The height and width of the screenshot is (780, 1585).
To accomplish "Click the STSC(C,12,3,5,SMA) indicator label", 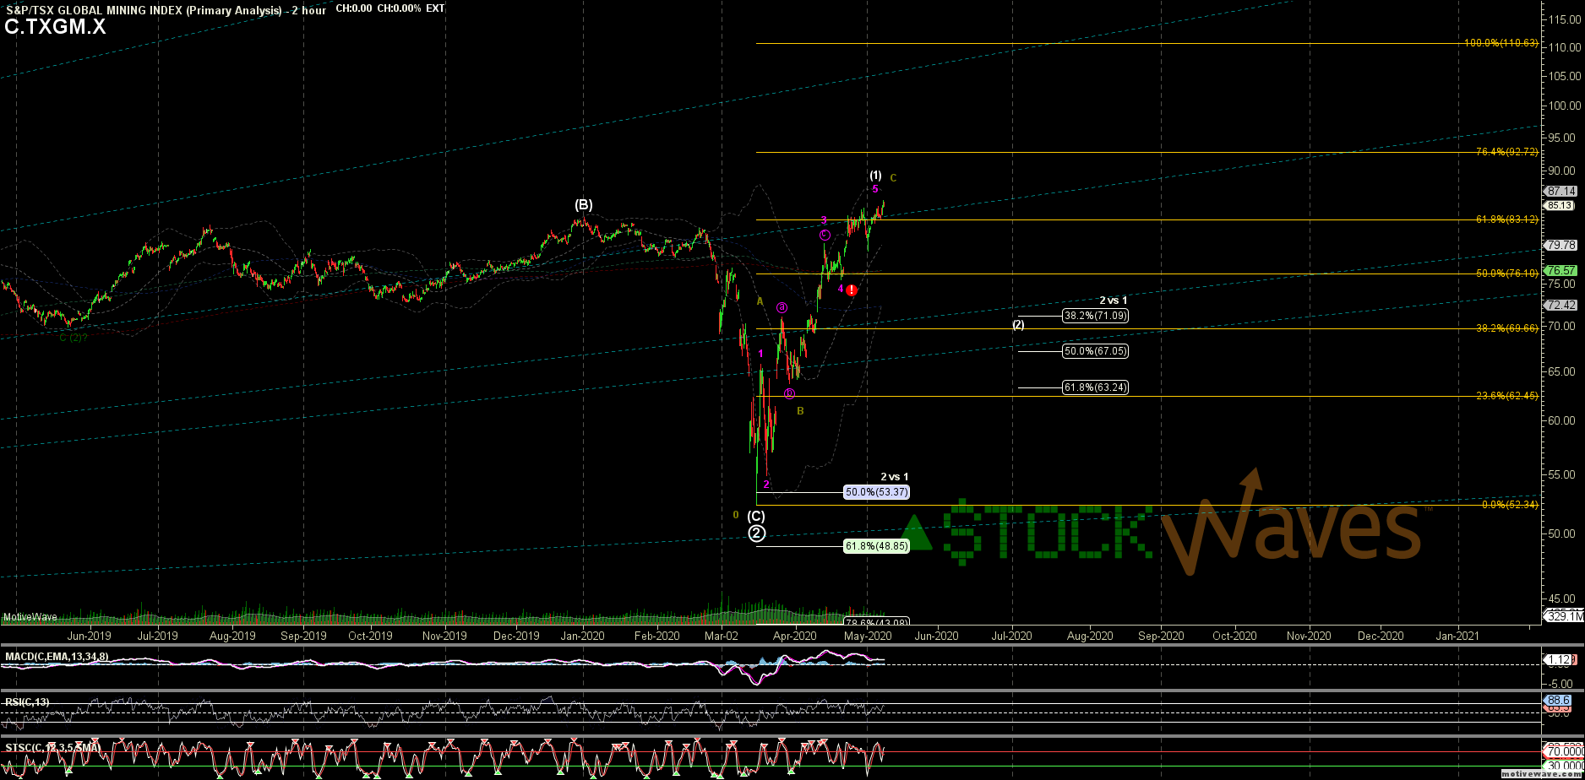I will (x=52, y=747).
